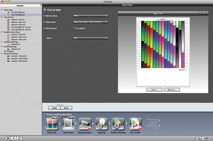Expand the Patch layout disclosure triangle
This screenshot has width=213, height=141.
[x=44, y=28]
